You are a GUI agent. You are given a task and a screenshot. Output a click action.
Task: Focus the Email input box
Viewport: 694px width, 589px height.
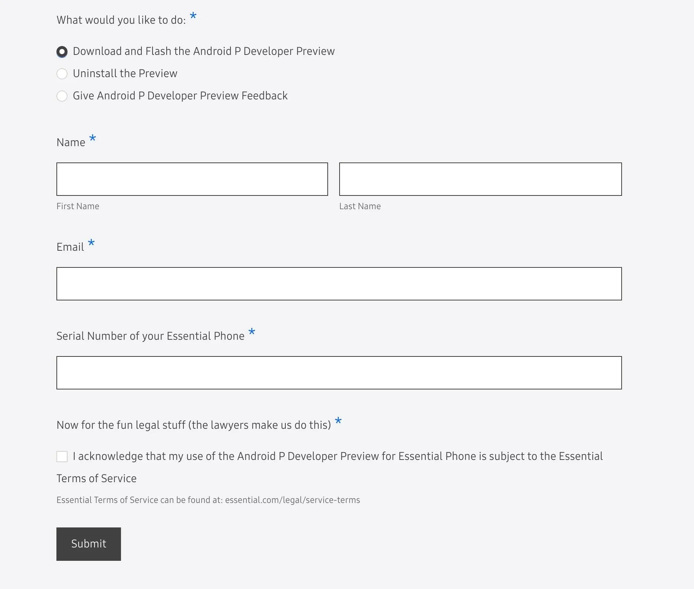coord(339,284)
